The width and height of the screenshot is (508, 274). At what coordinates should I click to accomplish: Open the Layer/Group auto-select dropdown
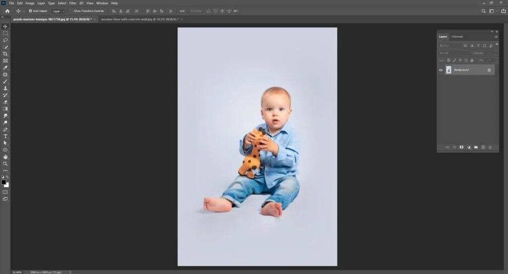coord(59,11)
